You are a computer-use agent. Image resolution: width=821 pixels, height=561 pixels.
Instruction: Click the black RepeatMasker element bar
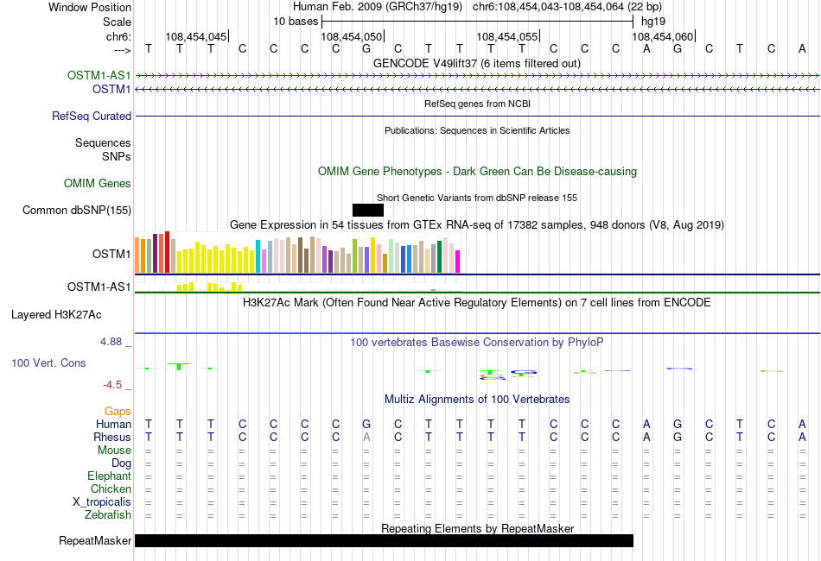click(x=384, y=540)
